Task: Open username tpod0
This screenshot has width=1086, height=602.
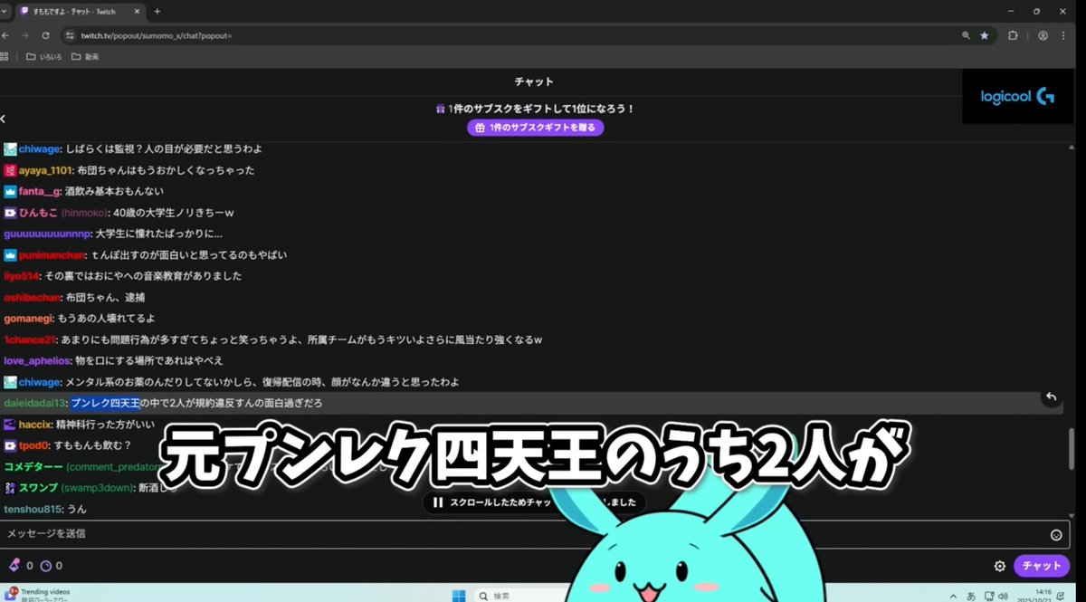Action: [x=33, y=445]
